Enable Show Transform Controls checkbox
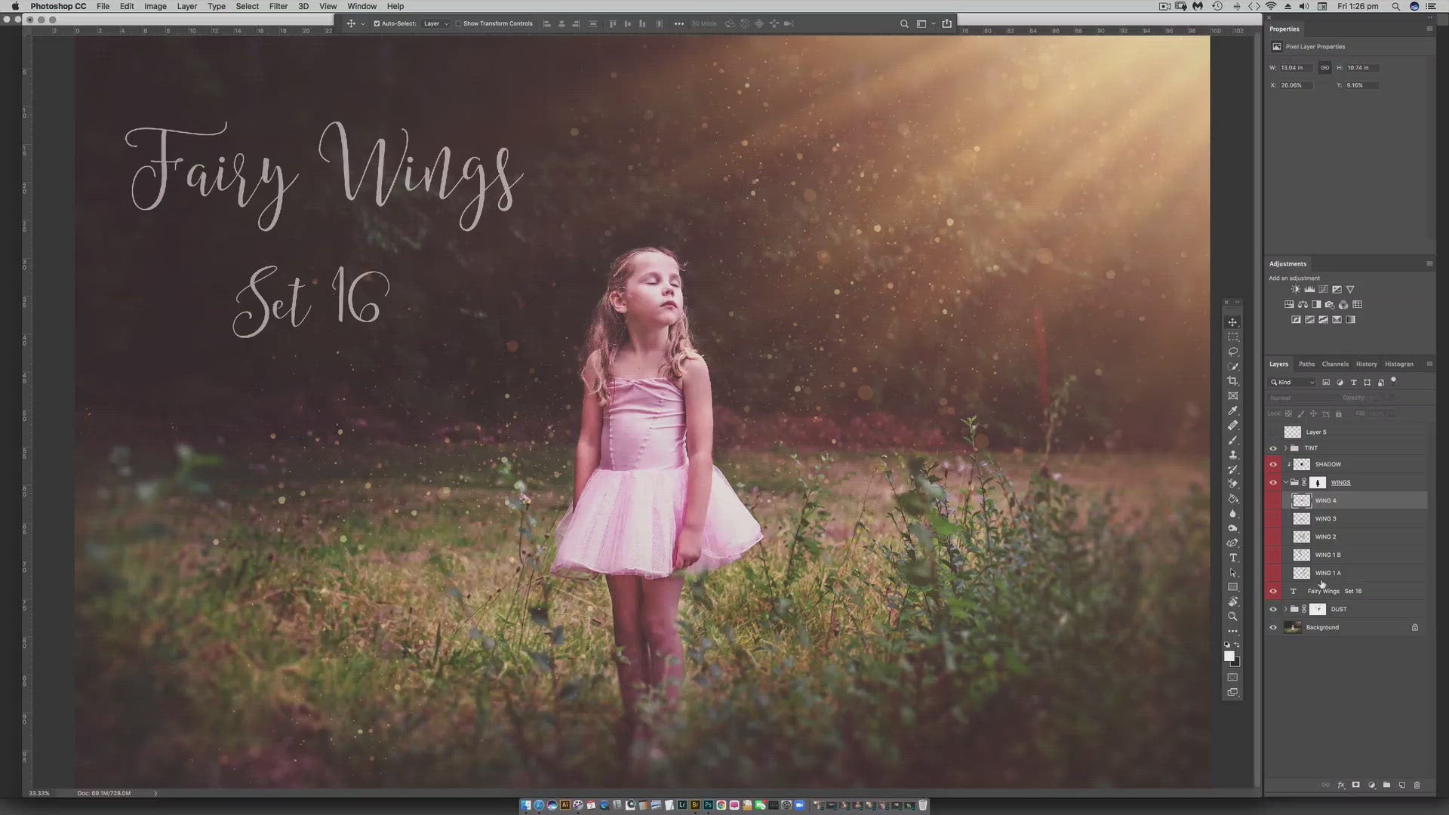The width and height of the screenshot is (1449, 815). 458,23
